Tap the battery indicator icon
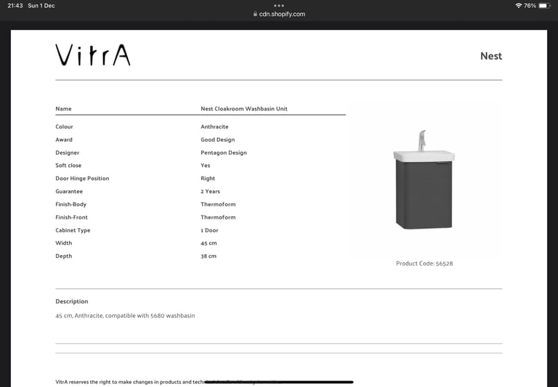The image size is (558, 387). [544, 6]
